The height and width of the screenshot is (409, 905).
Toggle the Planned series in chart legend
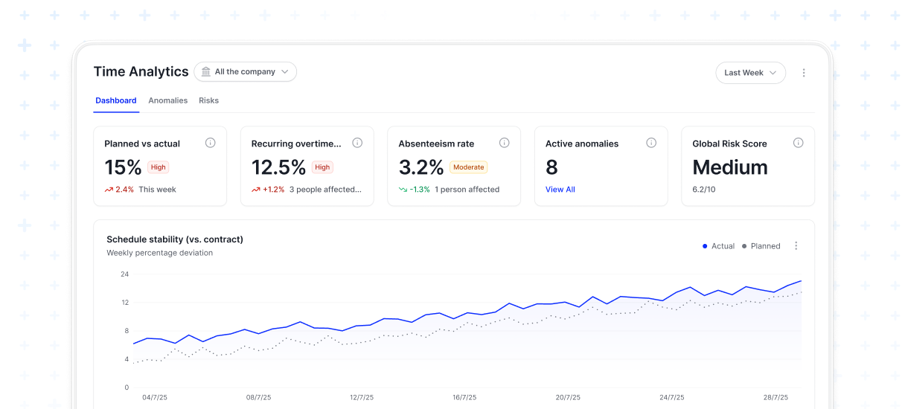pyautogui.click(x=761, y=246)
